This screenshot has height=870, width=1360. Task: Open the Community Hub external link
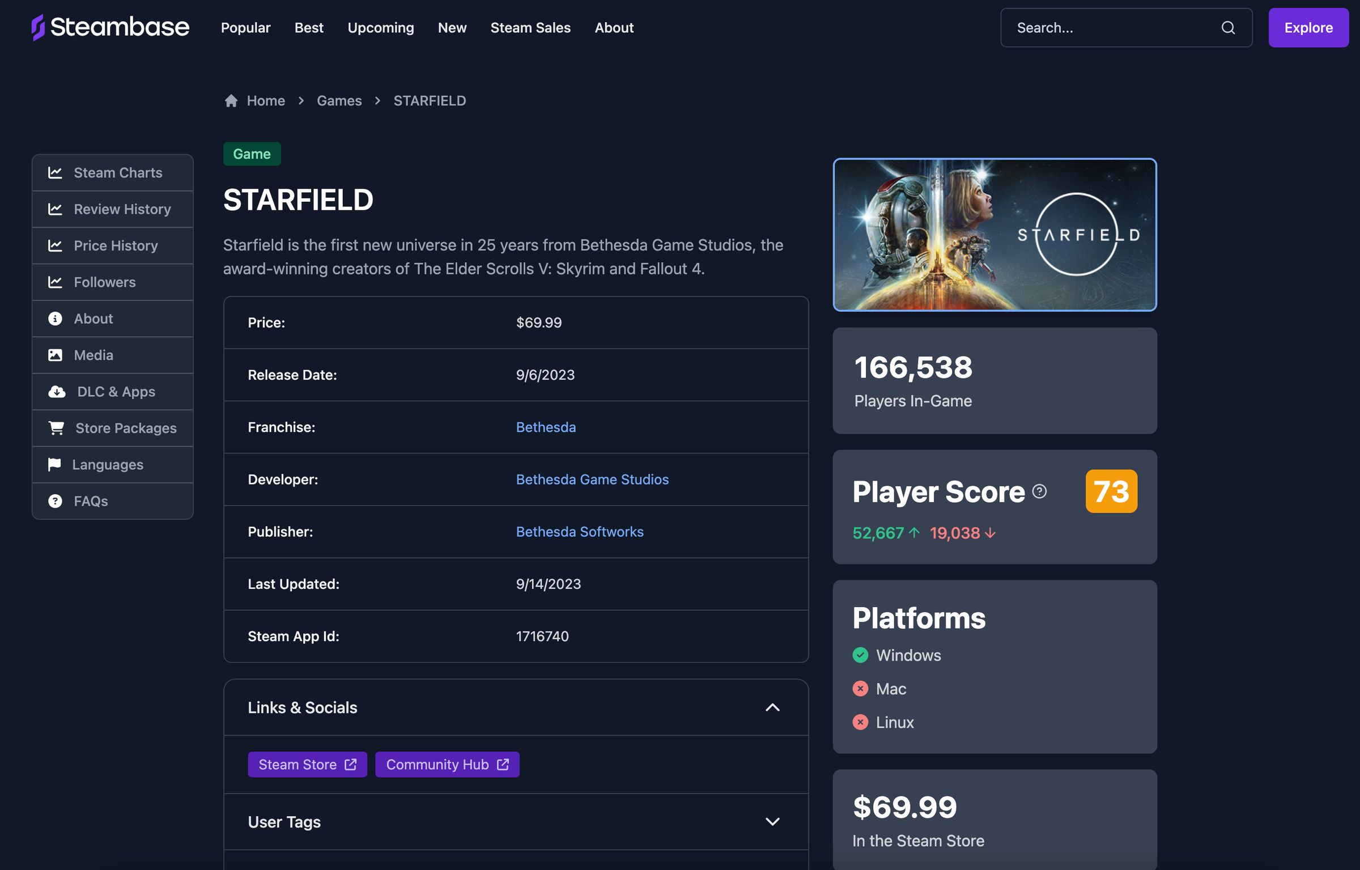[x=446, y=764]
